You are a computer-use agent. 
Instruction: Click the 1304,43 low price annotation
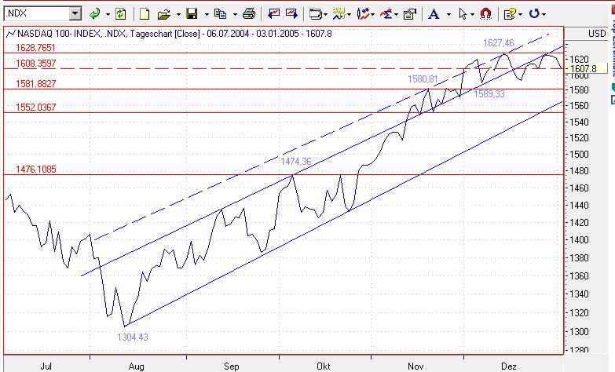coord(133,337)
